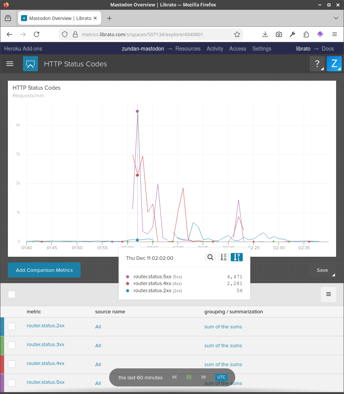
Task: Go back to previous page
Action: pos(9,34)
